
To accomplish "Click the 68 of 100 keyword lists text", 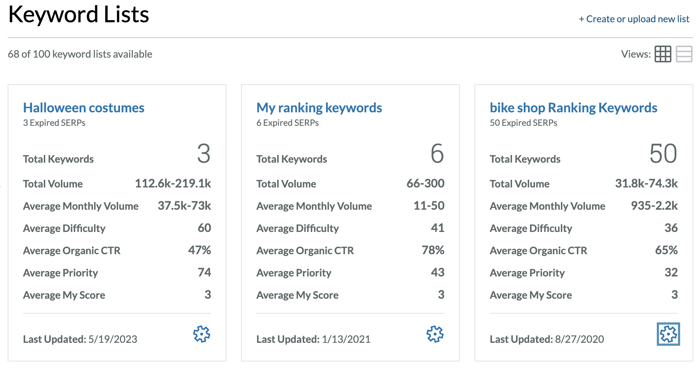I will pyautogui.click(x=80, y=54).
